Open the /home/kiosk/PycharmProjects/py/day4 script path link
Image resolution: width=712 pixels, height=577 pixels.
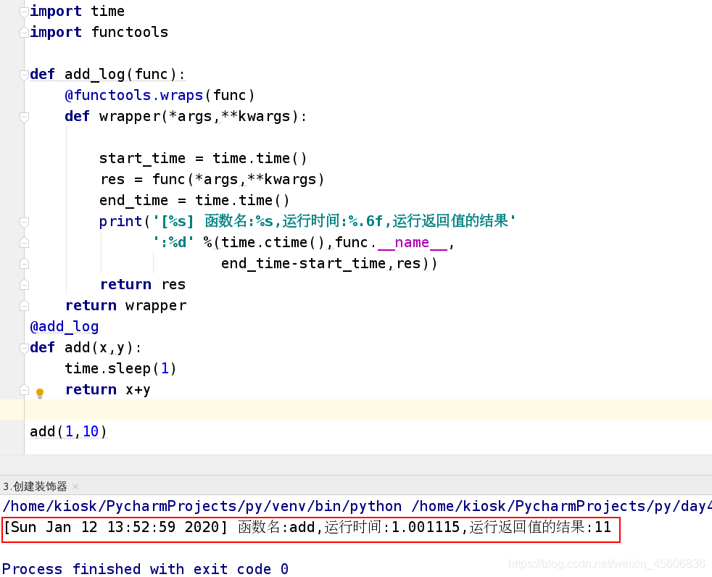(561, 506)
